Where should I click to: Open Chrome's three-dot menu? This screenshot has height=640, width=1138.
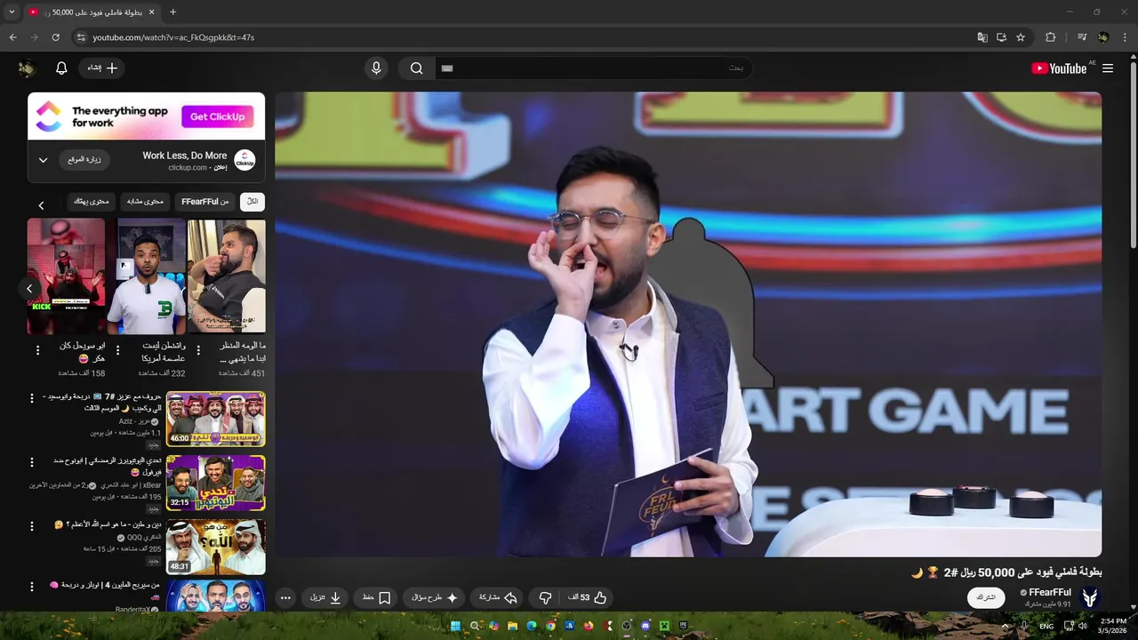pyautogui.click(x=1126, y=37)
